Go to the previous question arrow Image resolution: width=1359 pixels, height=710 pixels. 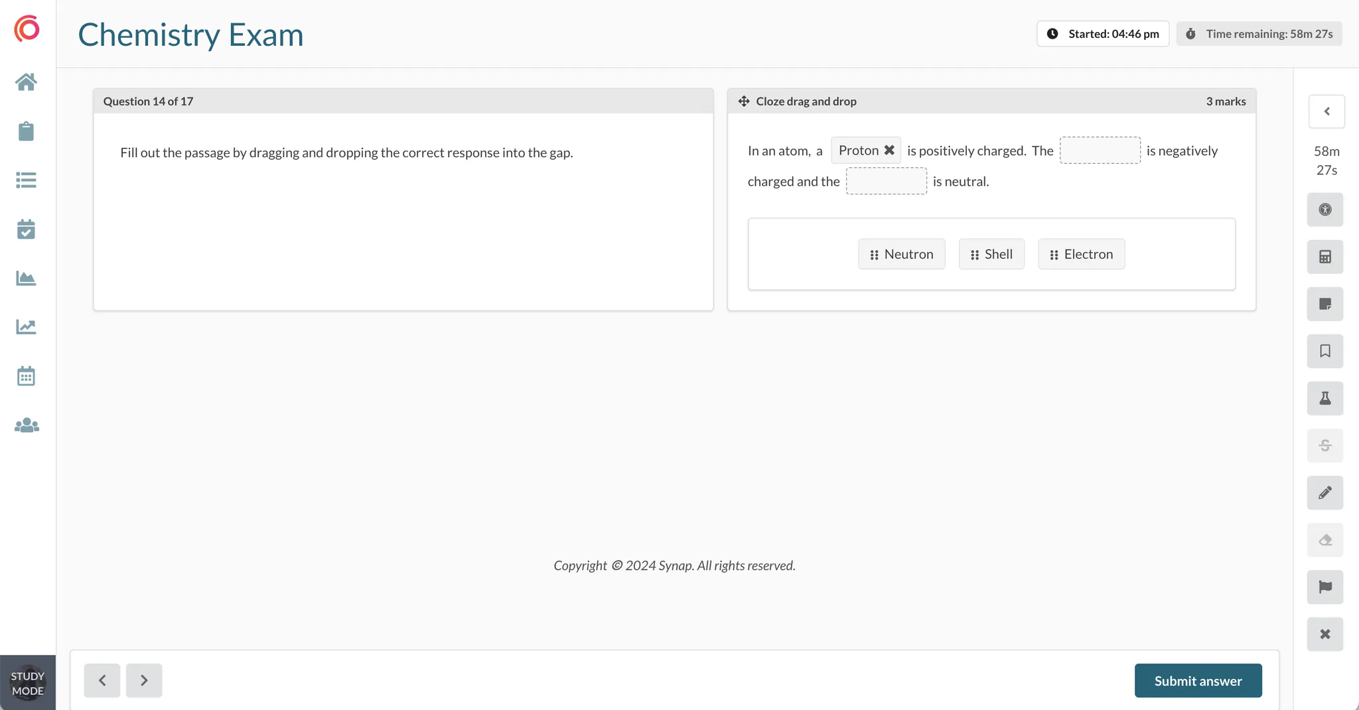pyautogui.click(x=102, y=680)
